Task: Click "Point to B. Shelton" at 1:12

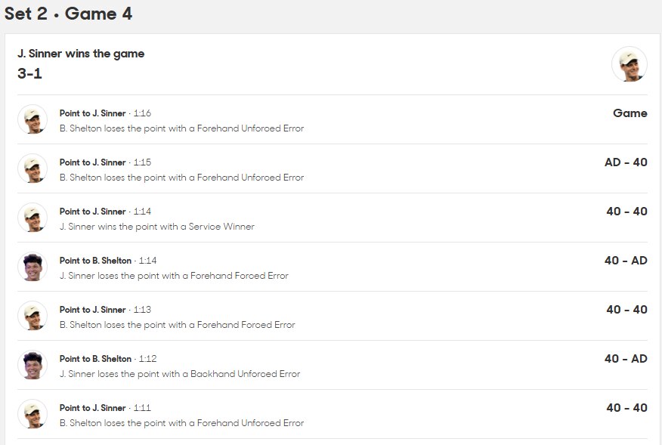Action: [x=95, y=359]
